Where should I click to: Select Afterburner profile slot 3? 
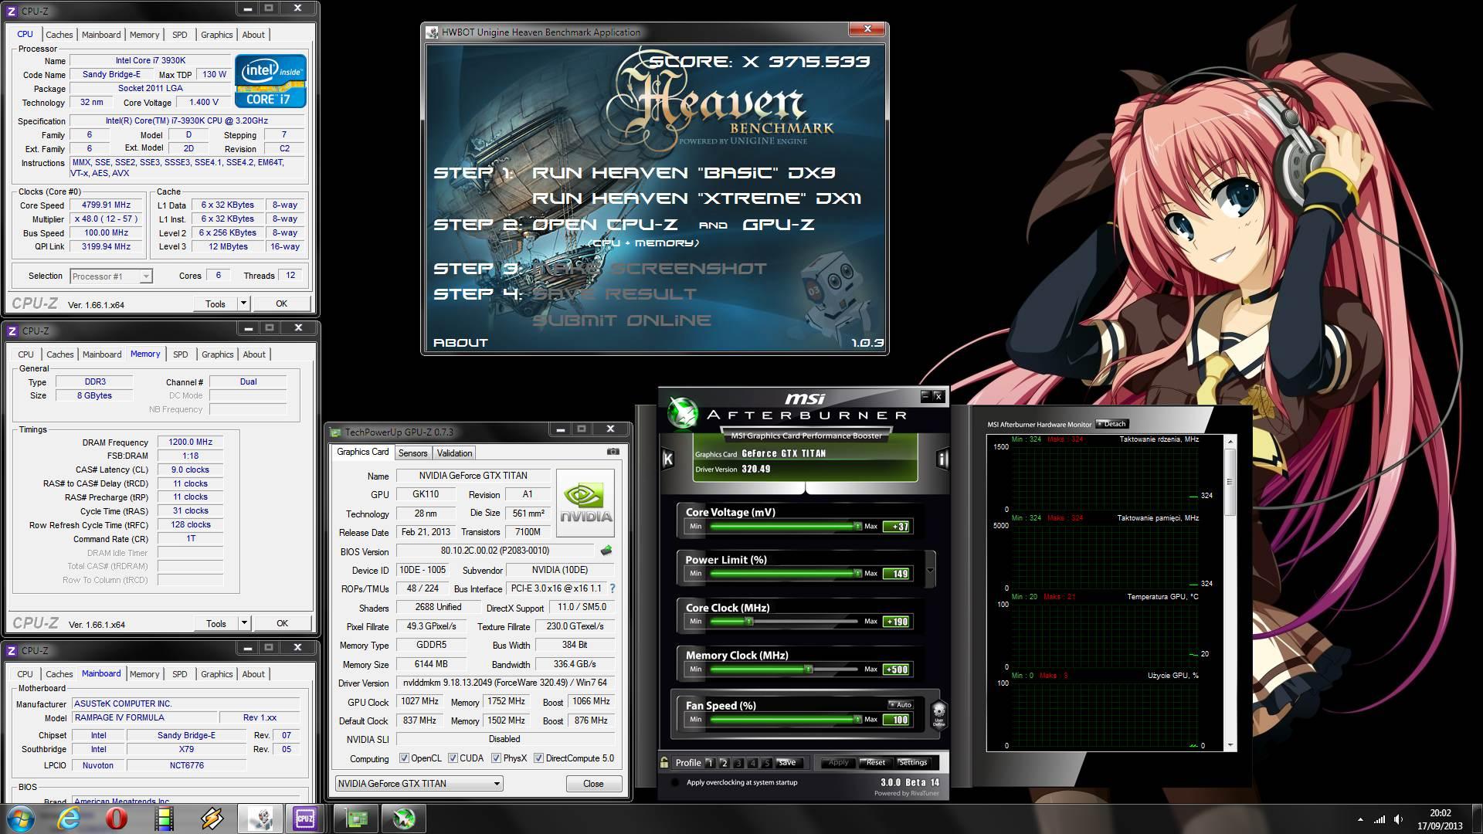(x=738, y=763)
